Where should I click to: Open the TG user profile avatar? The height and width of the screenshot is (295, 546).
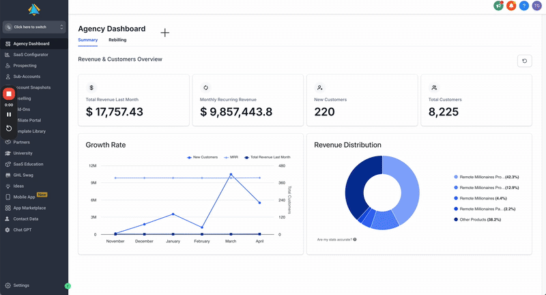[537, 6]
